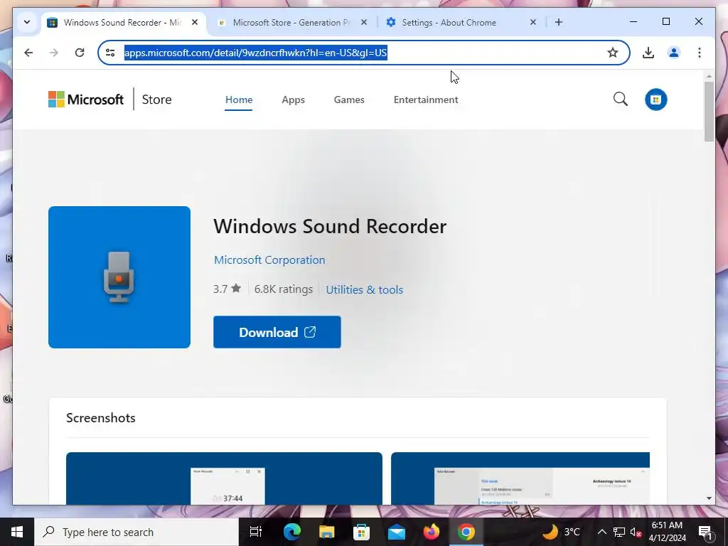
Task: Click scrollbar down arrow
Action: pyautogui.click(x=709, y=498)
